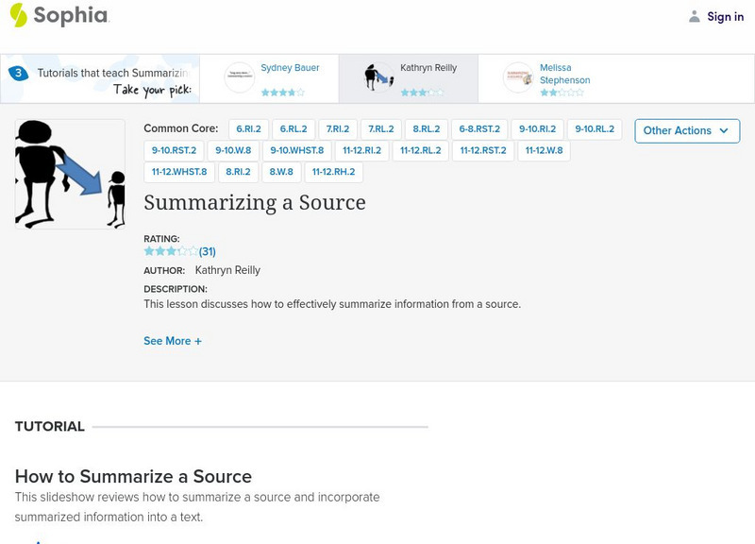Image resolution: width=755 pixels, height=544 pixels.
Task: Click the 7.RL.2 standard tag
Action: (x=381, y=129)
